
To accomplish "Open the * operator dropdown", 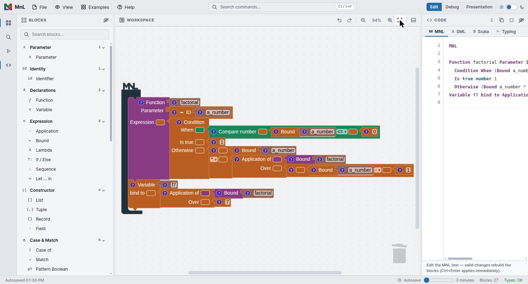I will pos(214,159).
